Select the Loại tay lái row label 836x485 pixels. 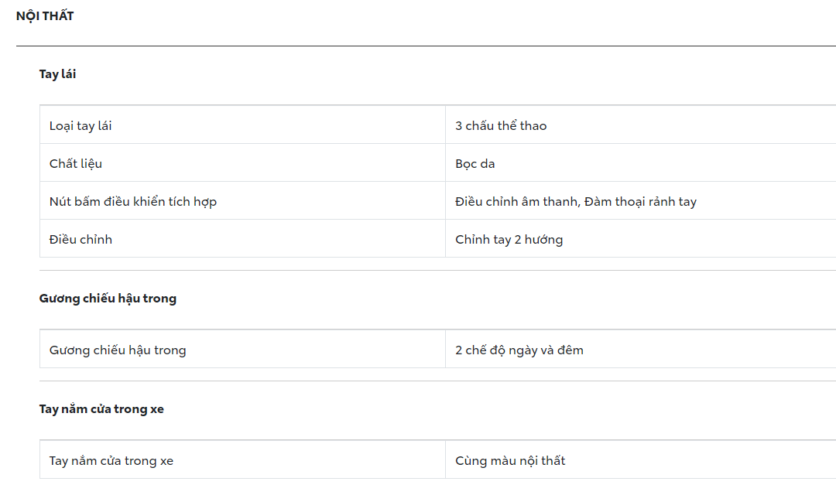point(81,125)
